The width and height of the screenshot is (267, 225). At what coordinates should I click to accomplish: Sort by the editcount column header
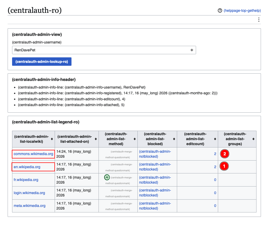[198, 139]
